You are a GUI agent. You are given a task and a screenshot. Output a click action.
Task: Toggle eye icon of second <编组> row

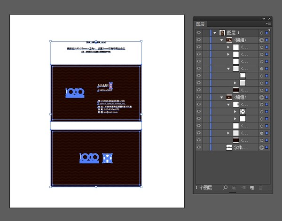[198, 97]
